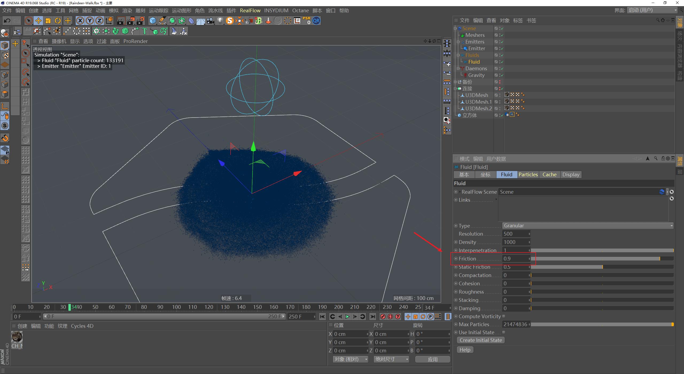Click the PSR reset icon
This screenshot has width=684, height=374.
[306, 21]
